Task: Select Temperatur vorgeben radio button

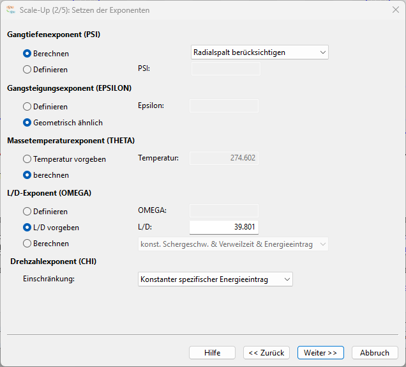Action: [x=64, y=159]
